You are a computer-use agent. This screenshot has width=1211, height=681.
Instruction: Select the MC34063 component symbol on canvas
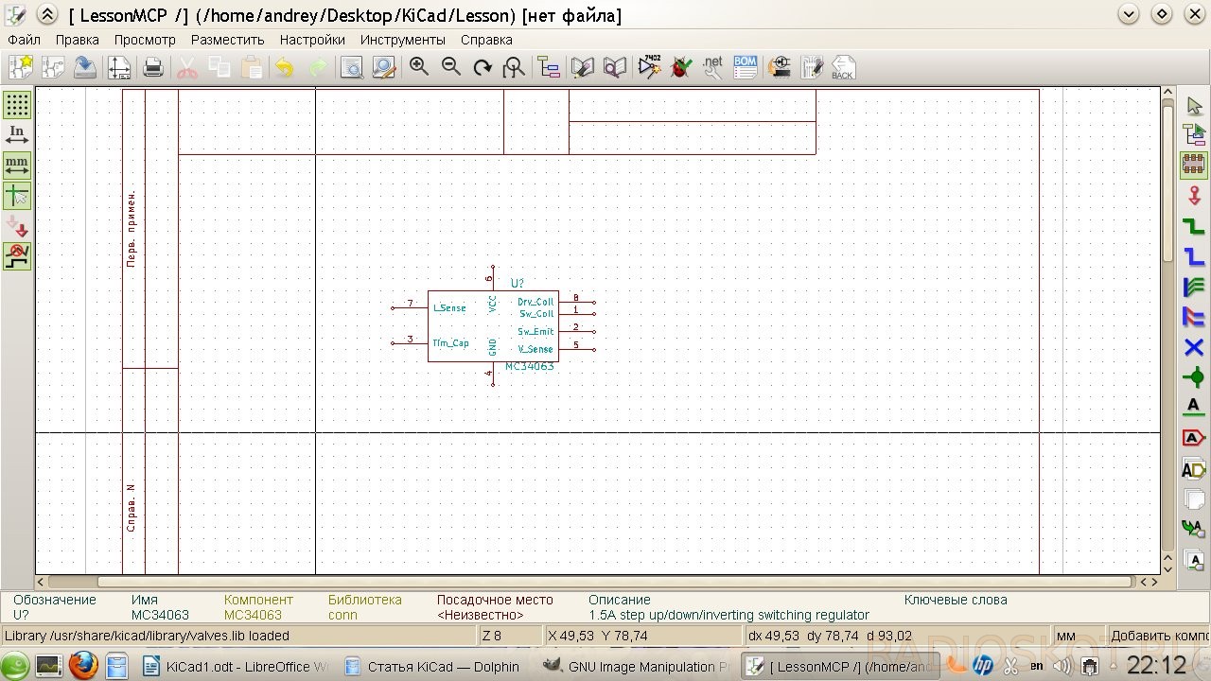(493, 325)
